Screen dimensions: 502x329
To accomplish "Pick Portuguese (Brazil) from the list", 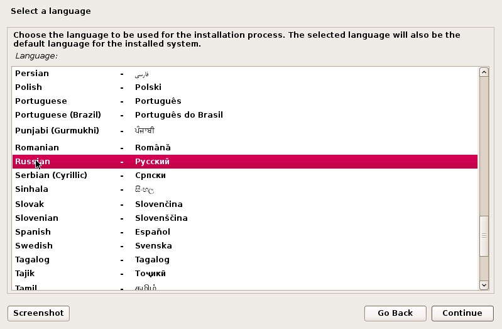I will pyautogui.click(x=58, y=115).
